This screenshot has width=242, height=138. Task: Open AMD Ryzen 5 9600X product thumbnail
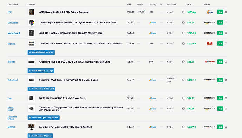pos(32,12)
